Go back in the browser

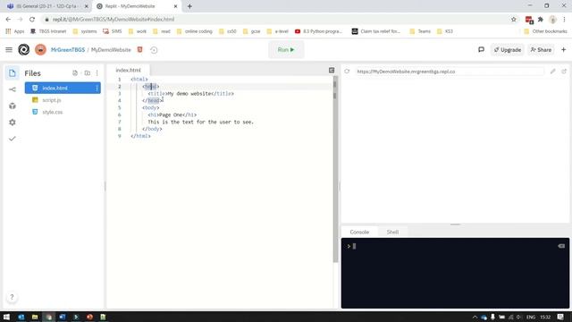coord(8,20)
